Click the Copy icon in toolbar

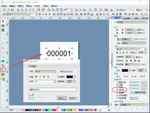click(22, 10)
